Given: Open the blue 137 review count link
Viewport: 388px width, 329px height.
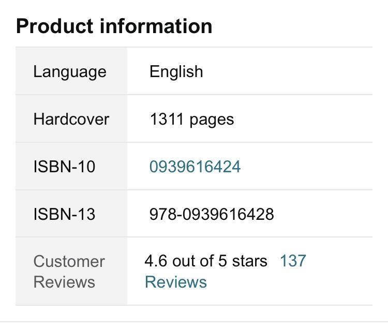Looking at the screenshot, I should point(293,261).
